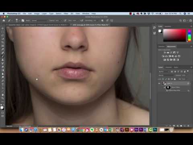Toggle the lock all layer icon
This screenshot has height=145, width=193.
(175, 79)
